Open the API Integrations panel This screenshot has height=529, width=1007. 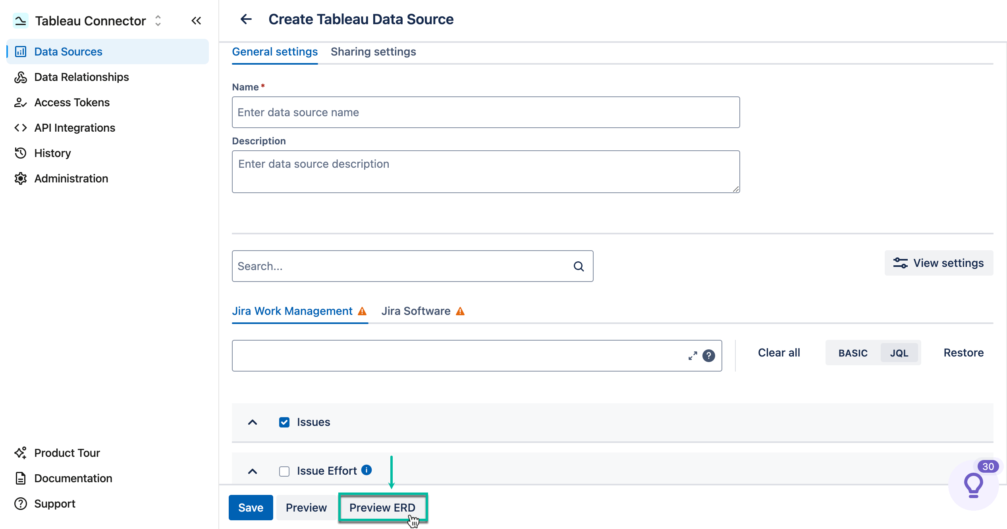coord(75,128)
